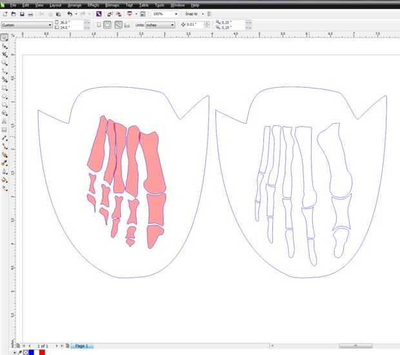
Task: Expand the undo history arrow
Action: point(76,14)
